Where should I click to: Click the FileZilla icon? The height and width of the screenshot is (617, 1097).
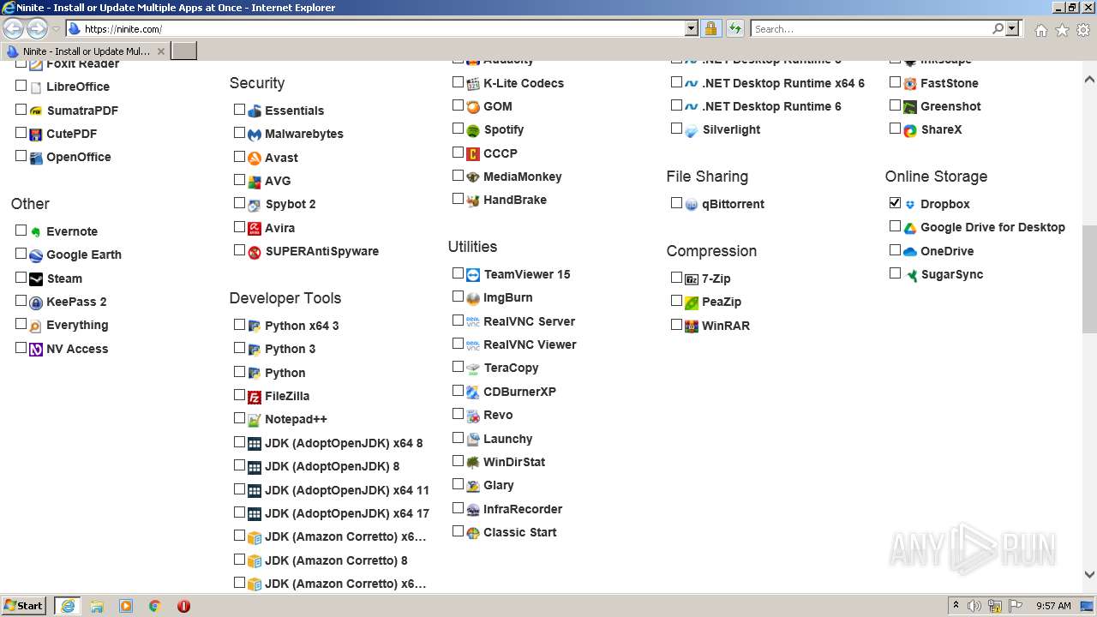(x=255, y=397)
